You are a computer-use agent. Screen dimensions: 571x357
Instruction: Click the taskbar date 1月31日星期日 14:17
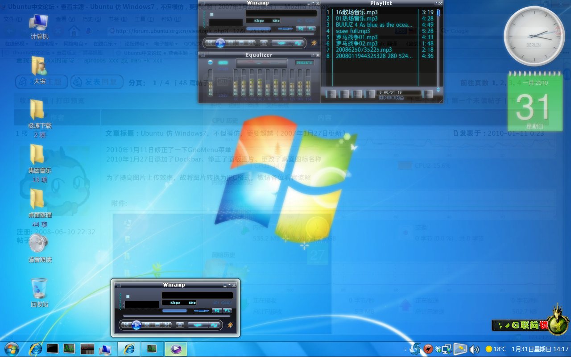pos(540,349)
